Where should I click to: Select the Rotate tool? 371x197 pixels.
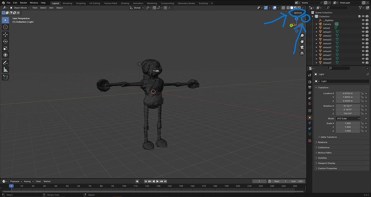[x=5, y=41]
